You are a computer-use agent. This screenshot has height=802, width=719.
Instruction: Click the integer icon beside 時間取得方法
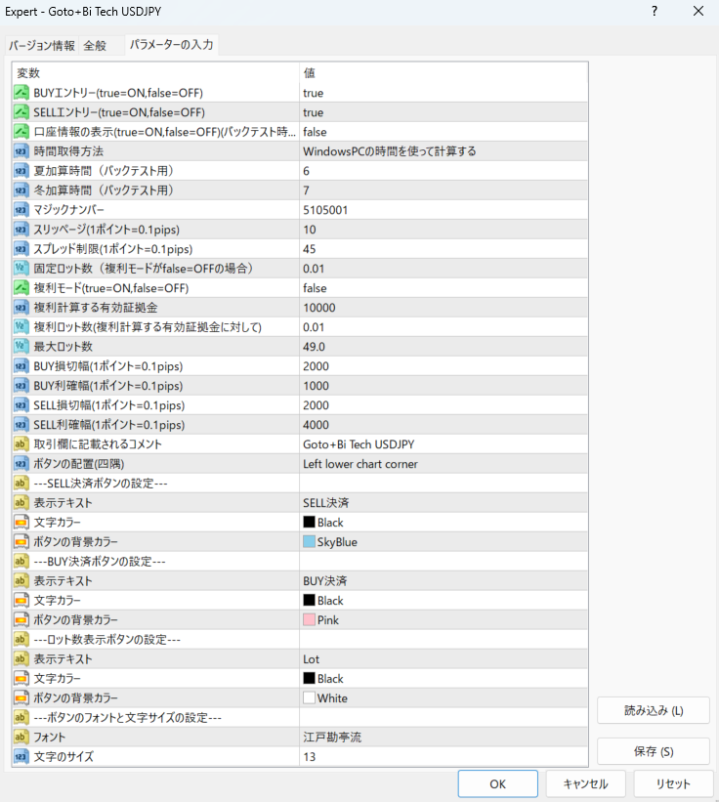[21, 151]
